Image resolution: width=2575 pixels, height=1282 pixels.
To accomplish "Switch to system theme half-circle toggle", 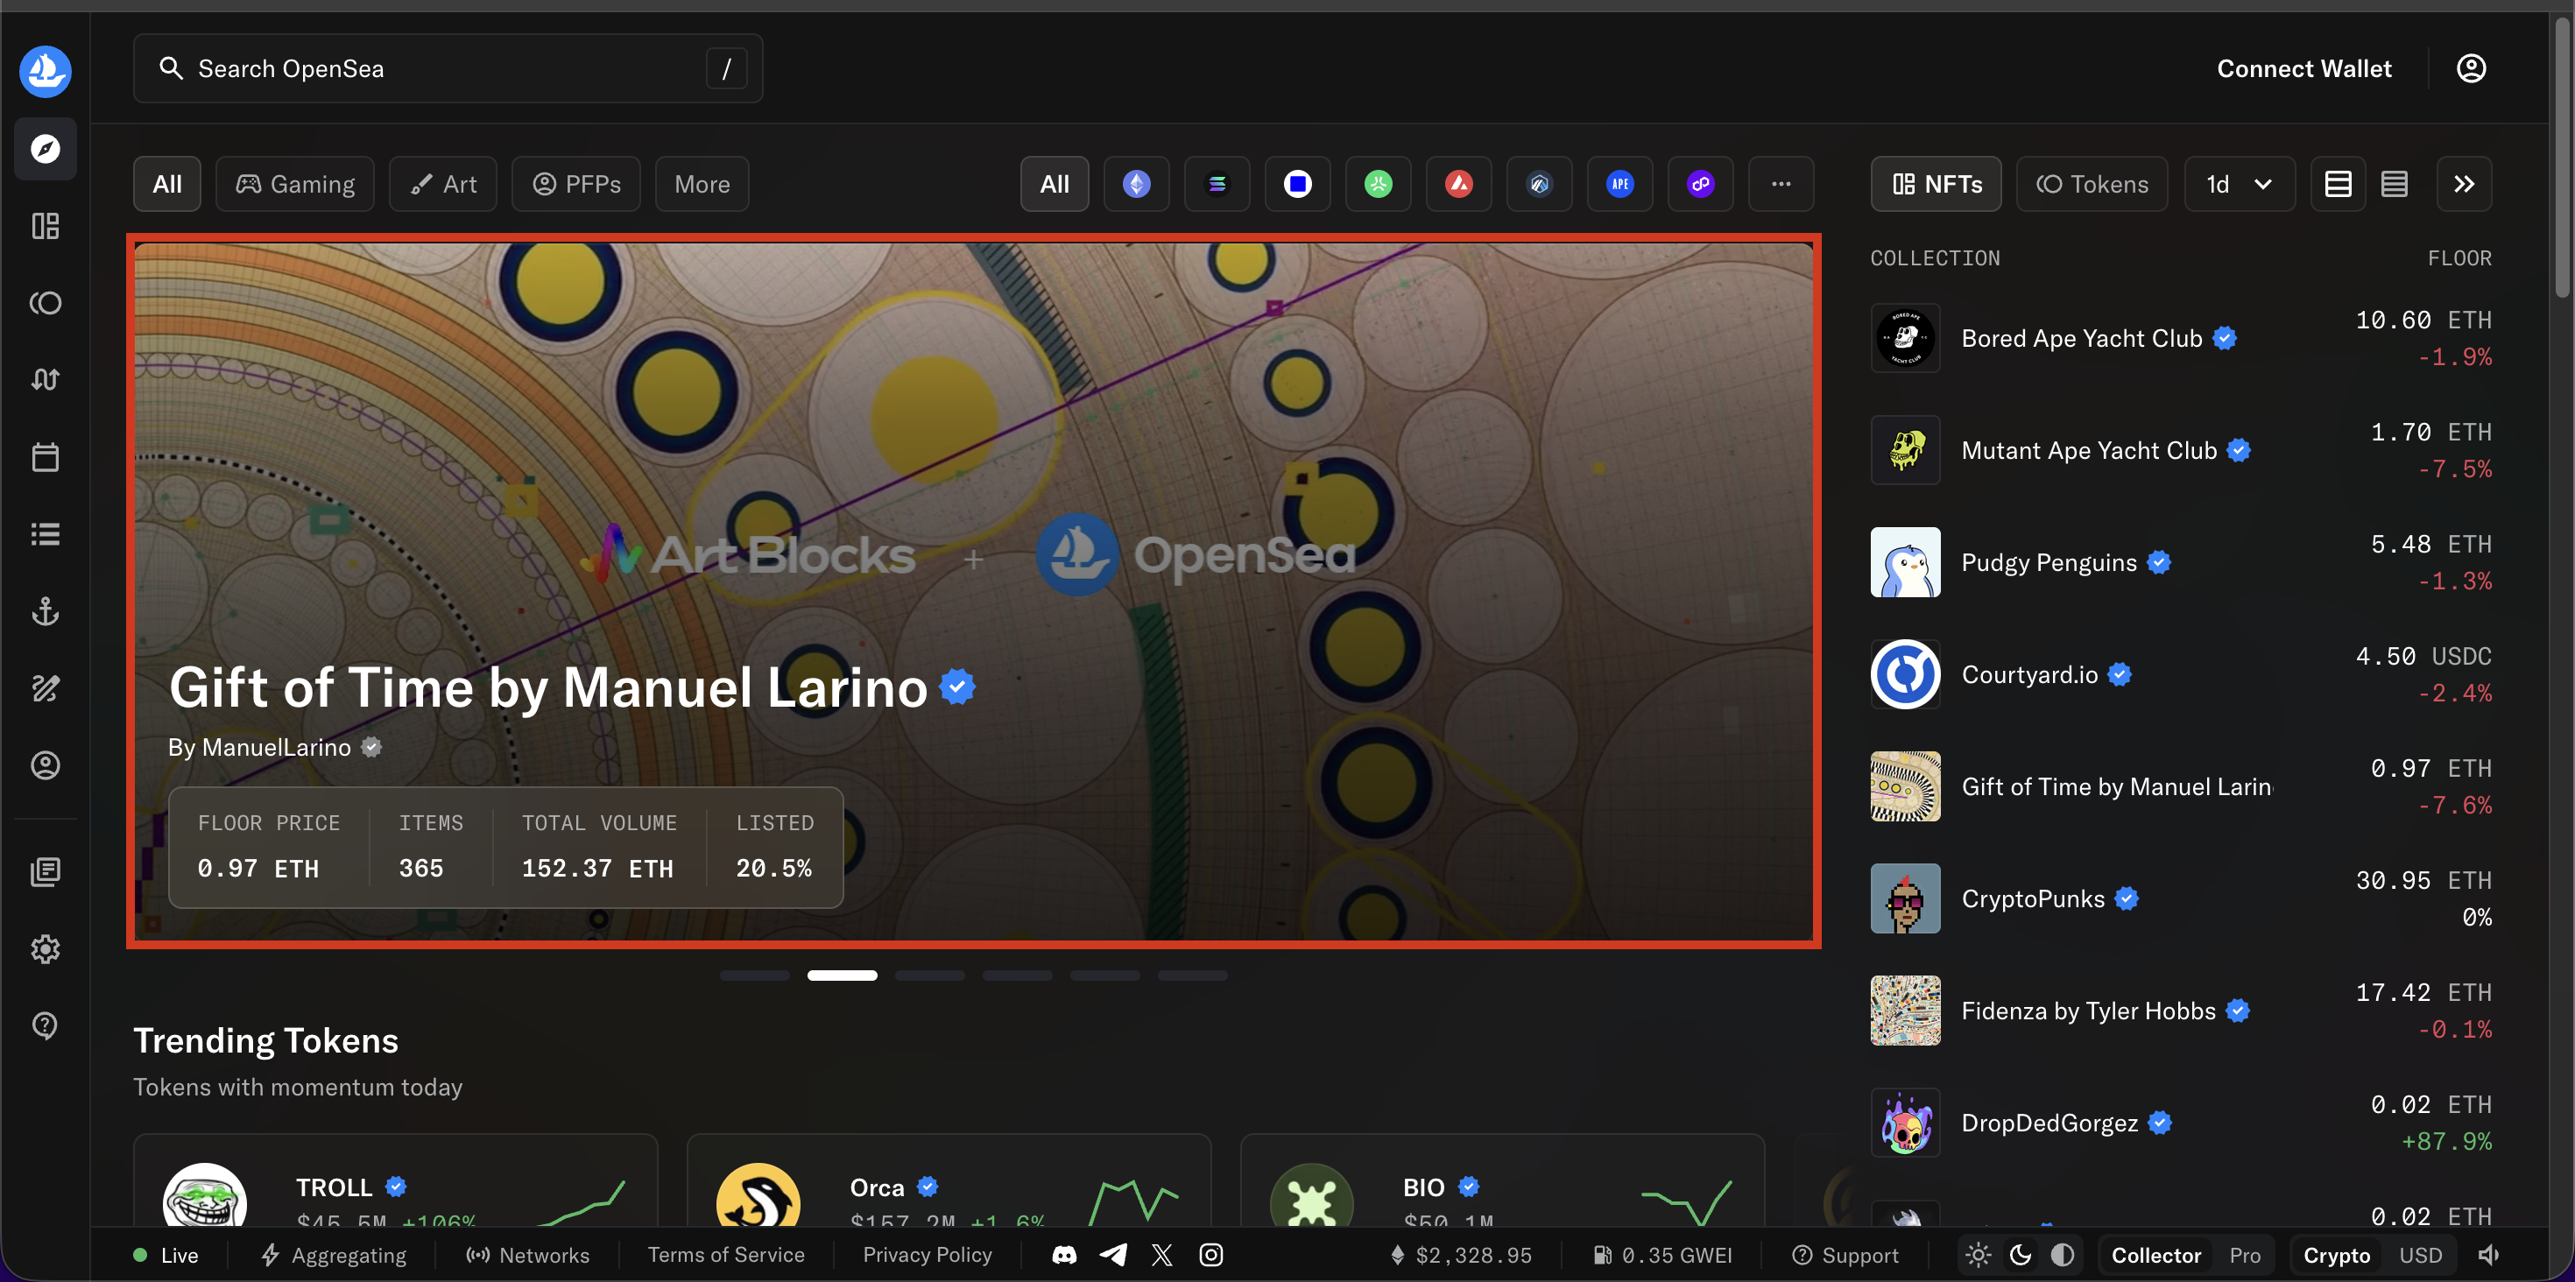I will coord(2063,1255).
